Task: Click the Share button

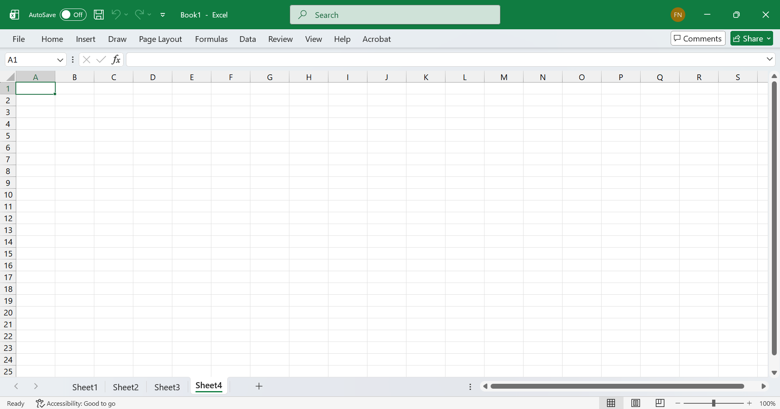Action: (748, 38)
